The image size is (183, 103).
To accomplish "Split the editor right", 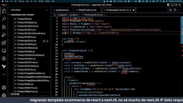I will (x=175, y=10).
